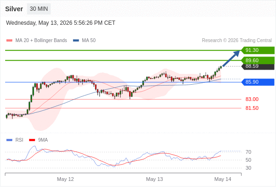Click the Research Trading Central copyright text
Screen dimensions: 276x187
point(237,41)
